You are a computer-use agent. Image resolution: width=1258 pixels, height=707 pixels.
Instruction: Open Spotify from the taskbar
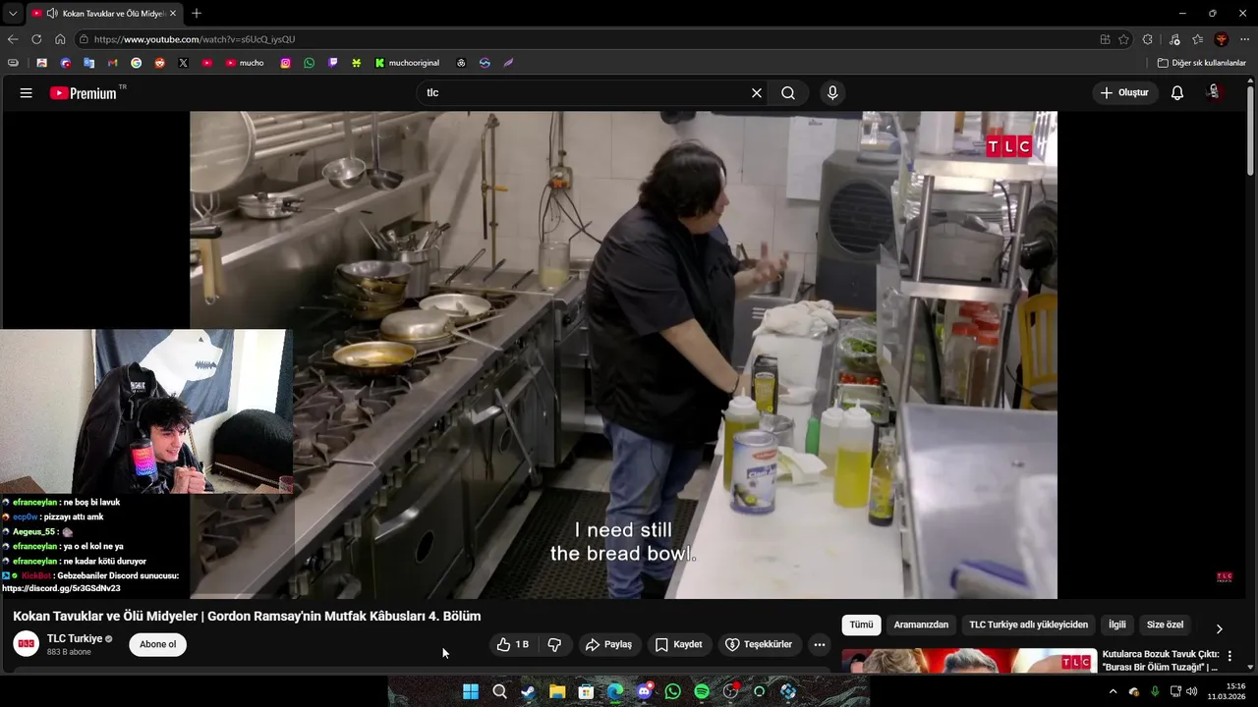point(702,691)
